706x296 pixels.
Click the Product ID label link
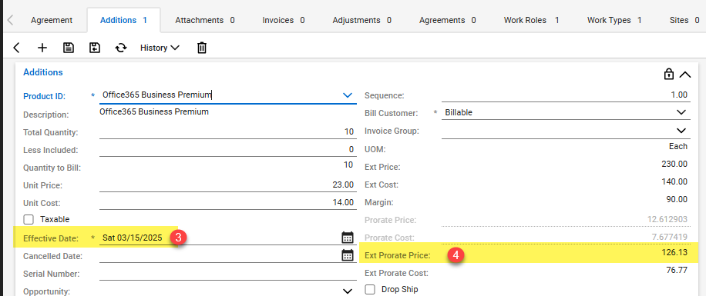(x=44, y=96)
